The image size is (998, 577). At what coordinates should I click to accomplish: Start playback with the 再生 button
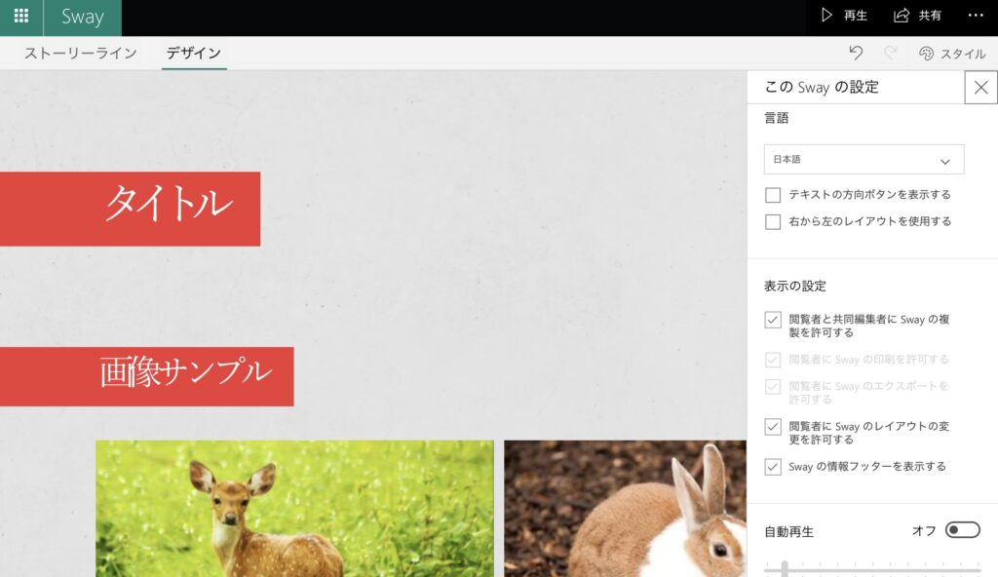point(843,16)
